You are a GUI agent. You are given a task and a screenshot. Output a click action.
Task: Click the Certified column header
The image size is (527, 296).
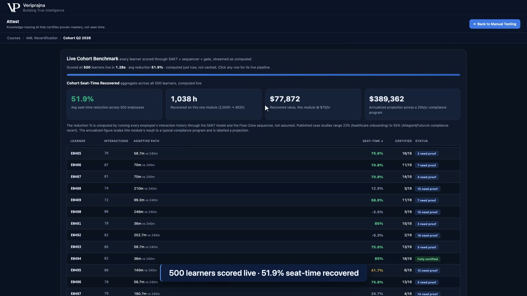[403, 141]
